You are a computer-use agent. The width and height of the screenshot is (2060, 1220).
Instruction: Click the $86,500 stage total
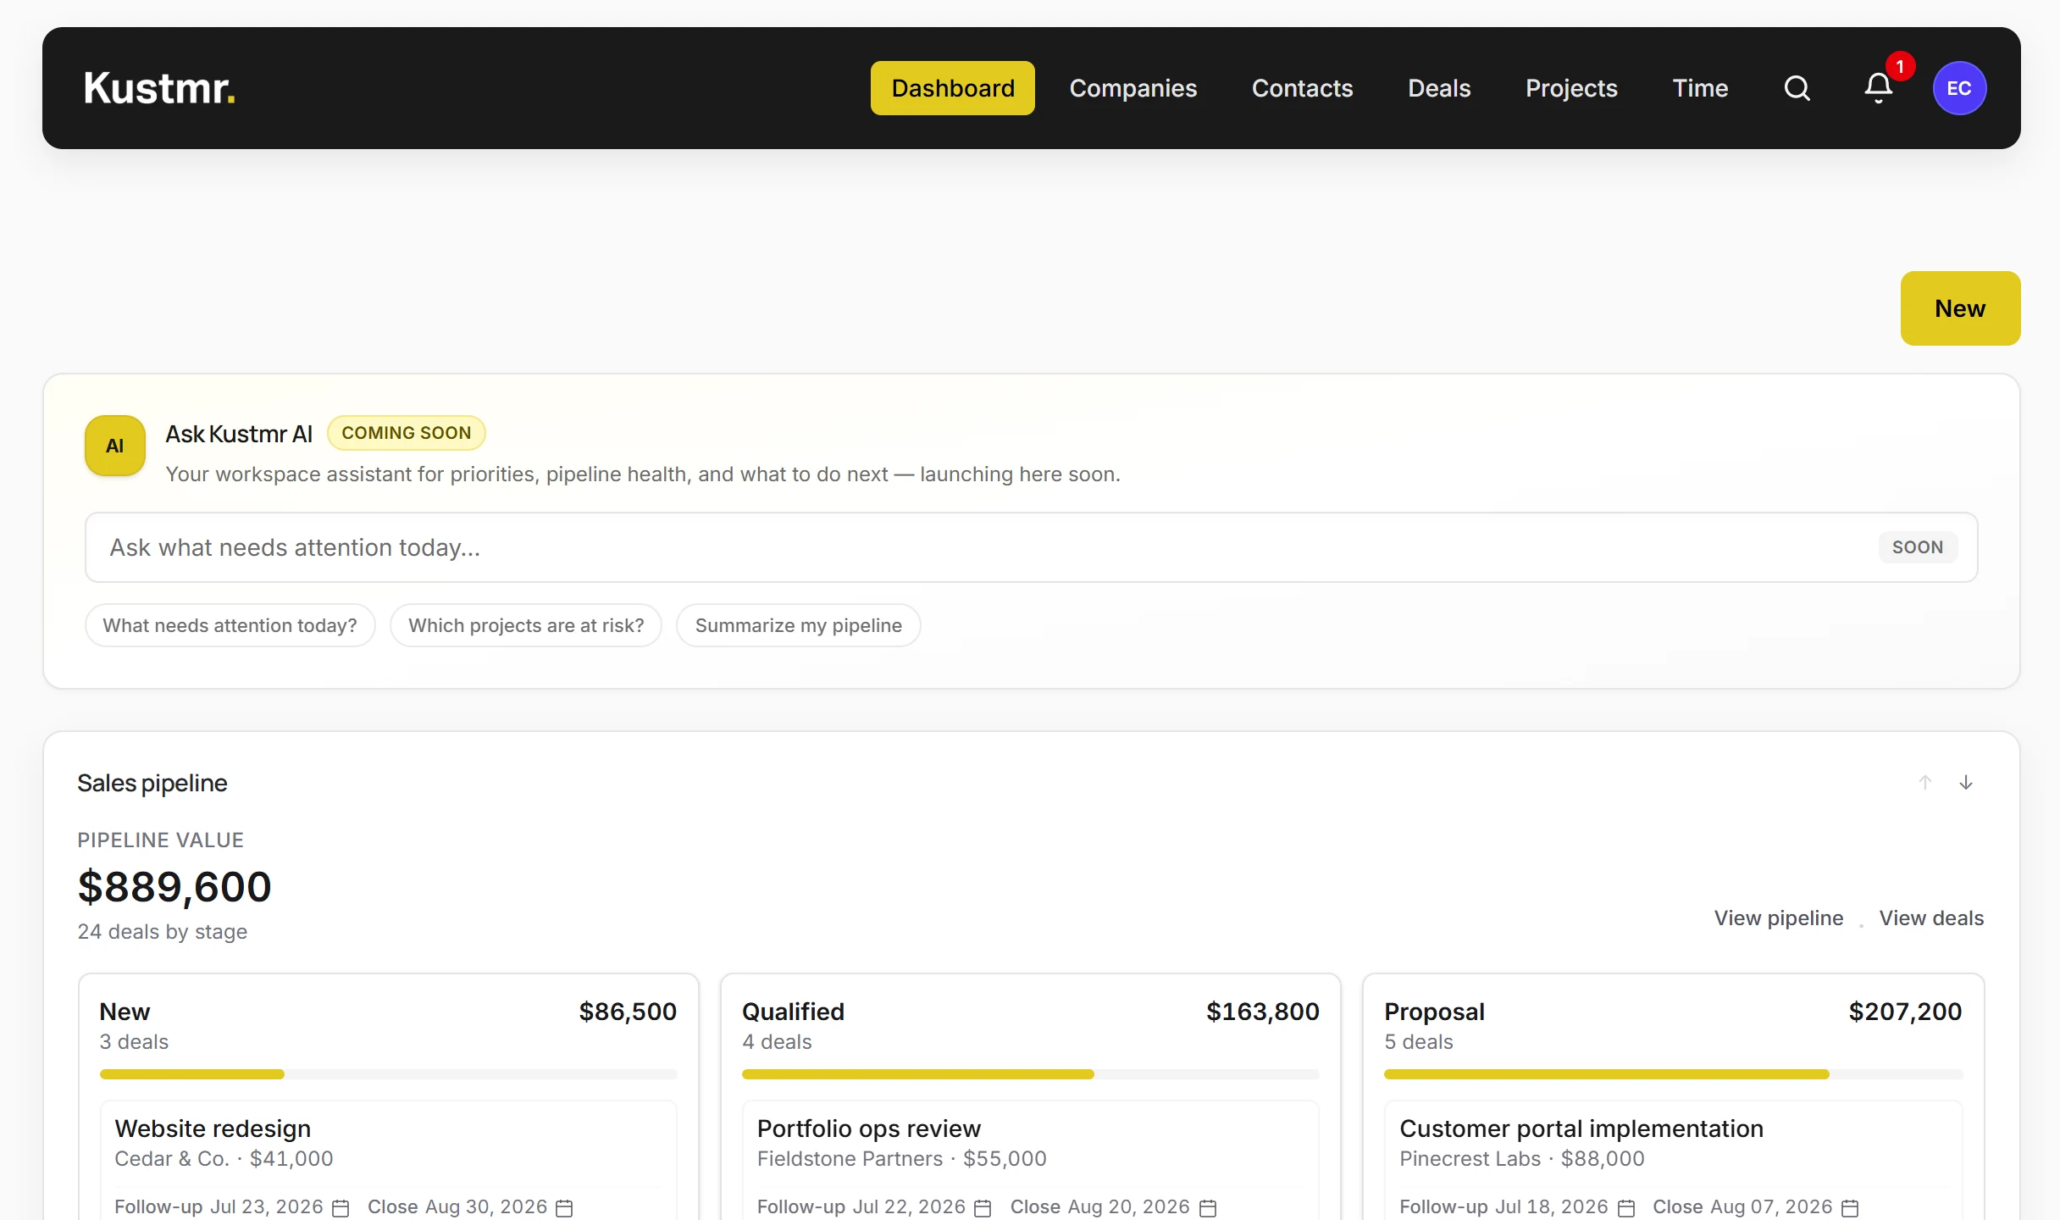pos(628,1012)
